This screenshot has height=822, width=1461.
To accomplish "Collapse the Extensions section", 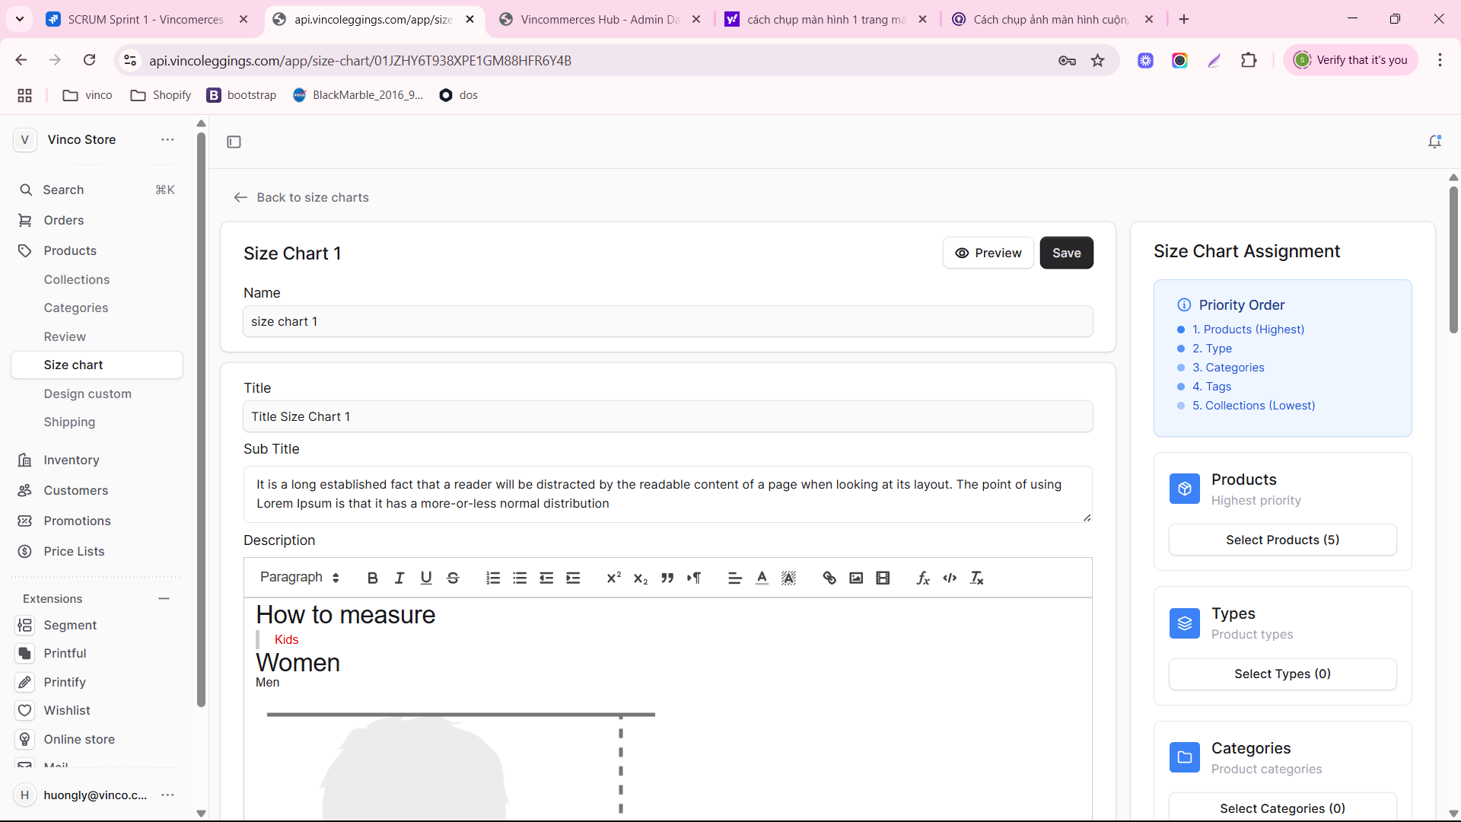I will [x=164, y=599].
